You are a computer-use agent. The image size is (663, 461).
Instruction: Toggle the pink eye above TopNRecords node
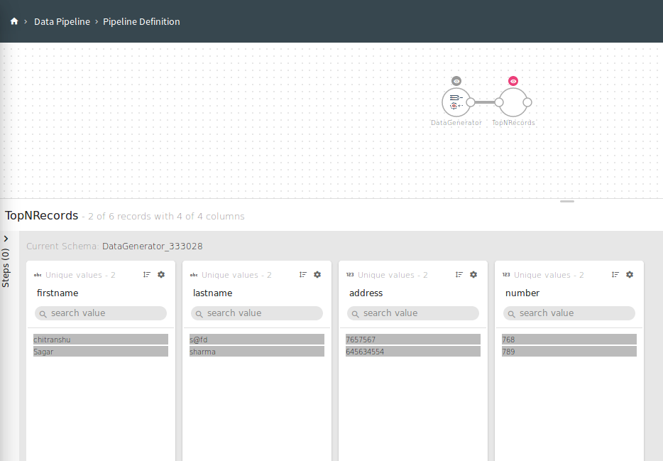513,81
